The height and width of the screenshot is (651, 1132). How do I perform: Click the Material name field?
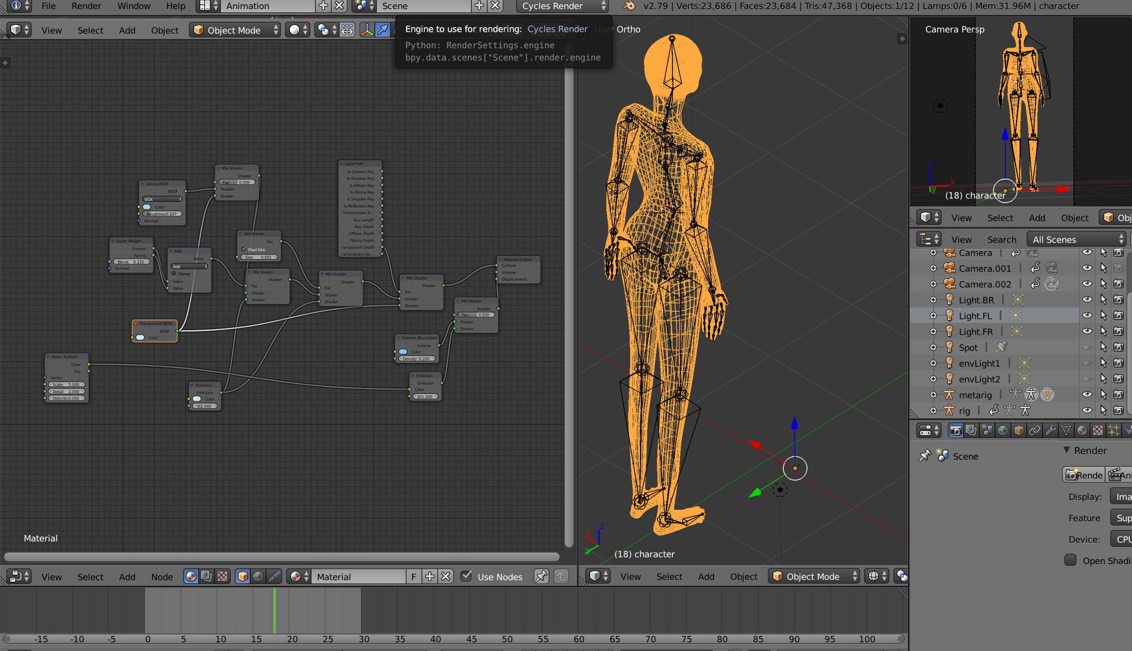pyautogui.click(x=358, y=577)
